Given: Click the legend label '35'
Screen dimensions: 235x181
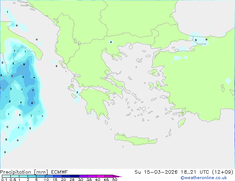Looking at the screenshot, I should tap(89, 180).
